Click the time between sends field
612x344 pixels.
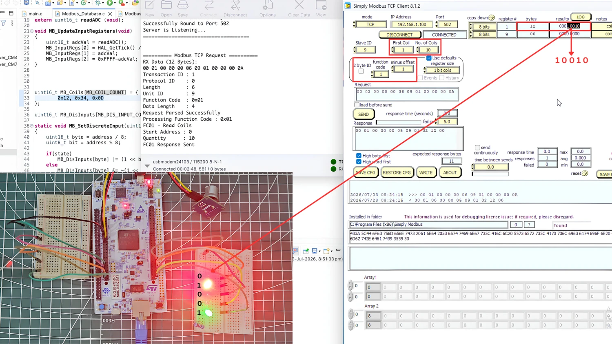491,167
